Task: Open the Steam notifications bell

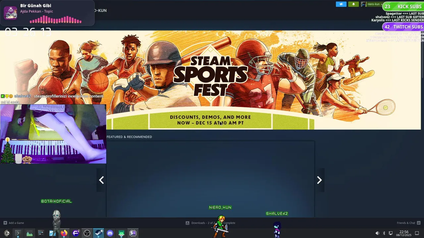Action: 353,4
